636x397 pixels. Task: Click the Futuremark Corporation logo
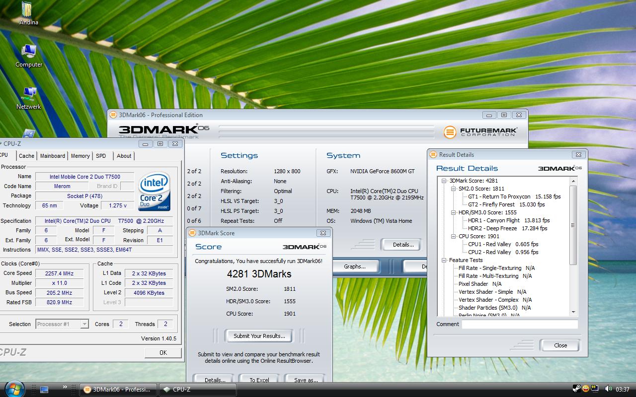pos(480,132)
